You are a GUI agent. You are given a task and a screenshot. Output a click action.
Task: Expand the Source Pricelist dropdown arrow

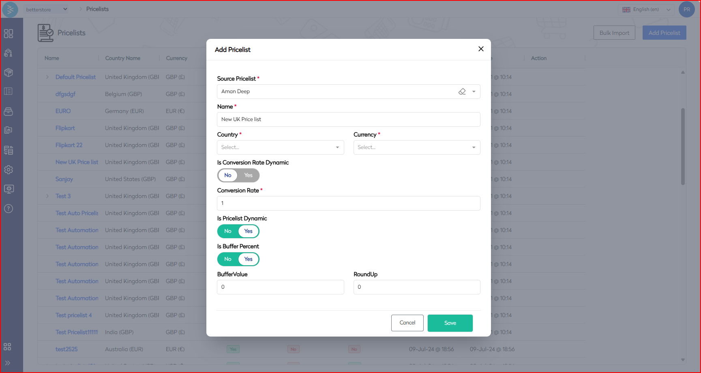pyautogui.click(x=474, y=92)
